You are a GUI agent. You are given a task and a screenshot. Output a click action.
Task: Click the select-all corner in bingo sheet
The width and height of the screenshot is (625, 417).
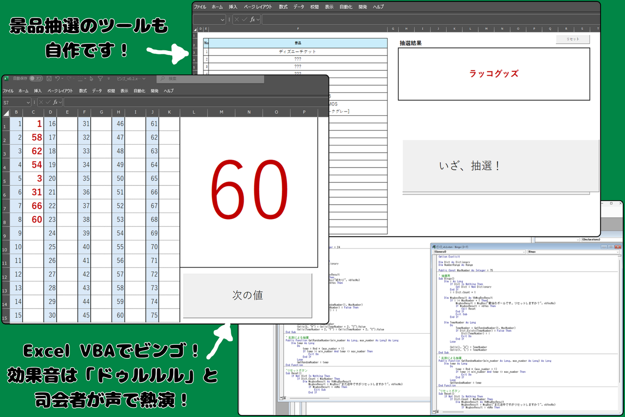coord(6,113)
